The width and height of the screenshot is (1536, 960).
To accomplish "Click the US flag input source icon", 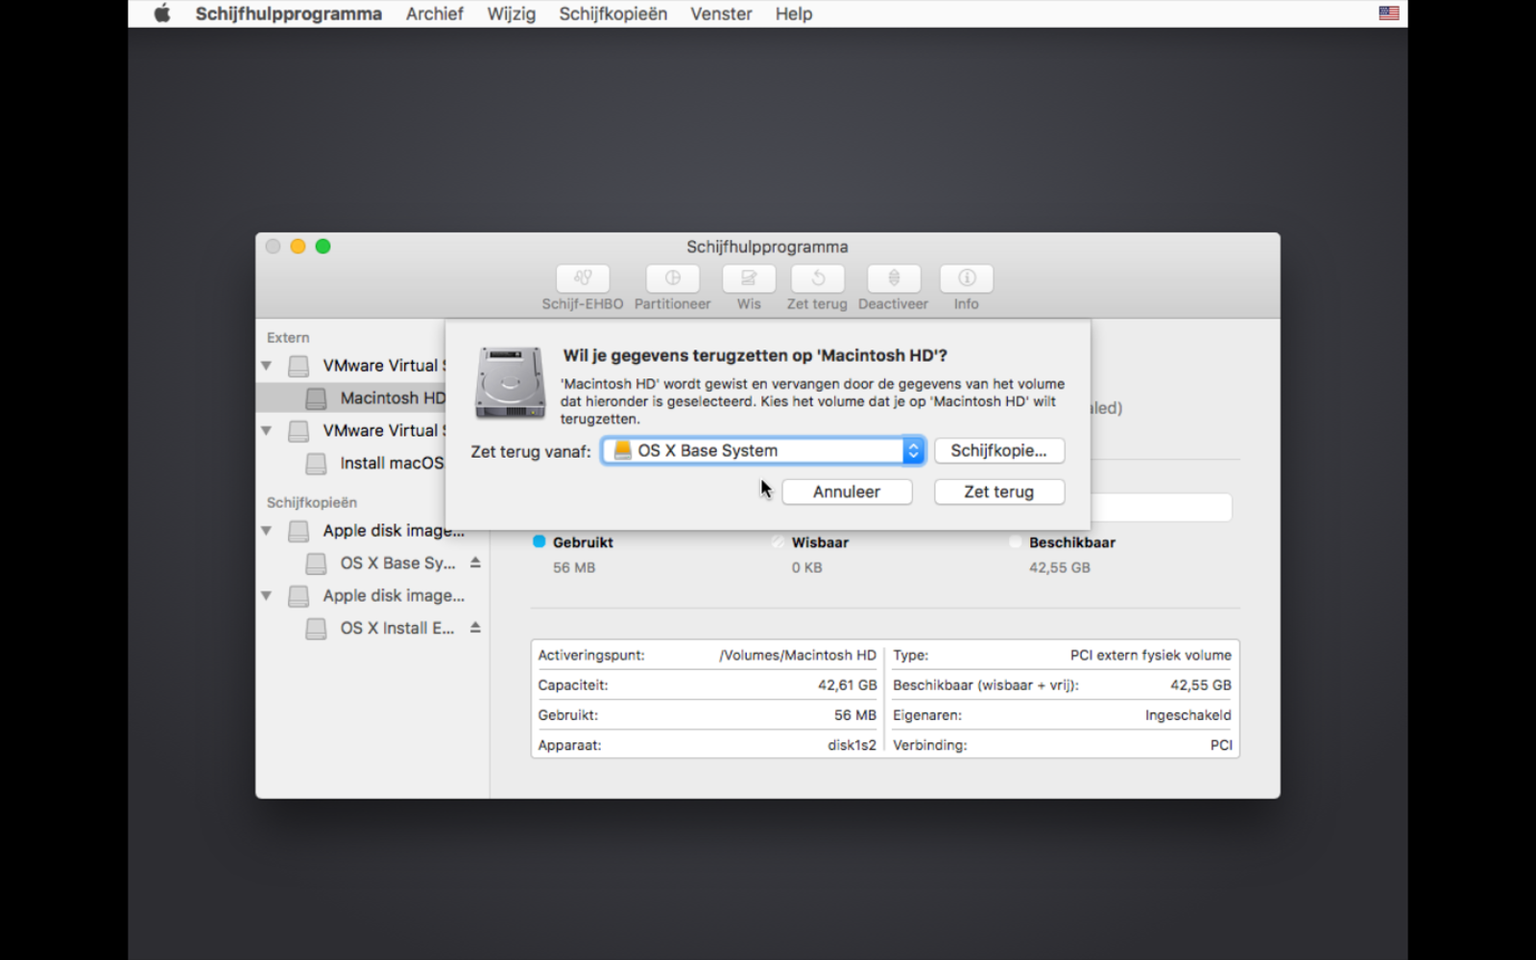I will (x=1389, y=13).
